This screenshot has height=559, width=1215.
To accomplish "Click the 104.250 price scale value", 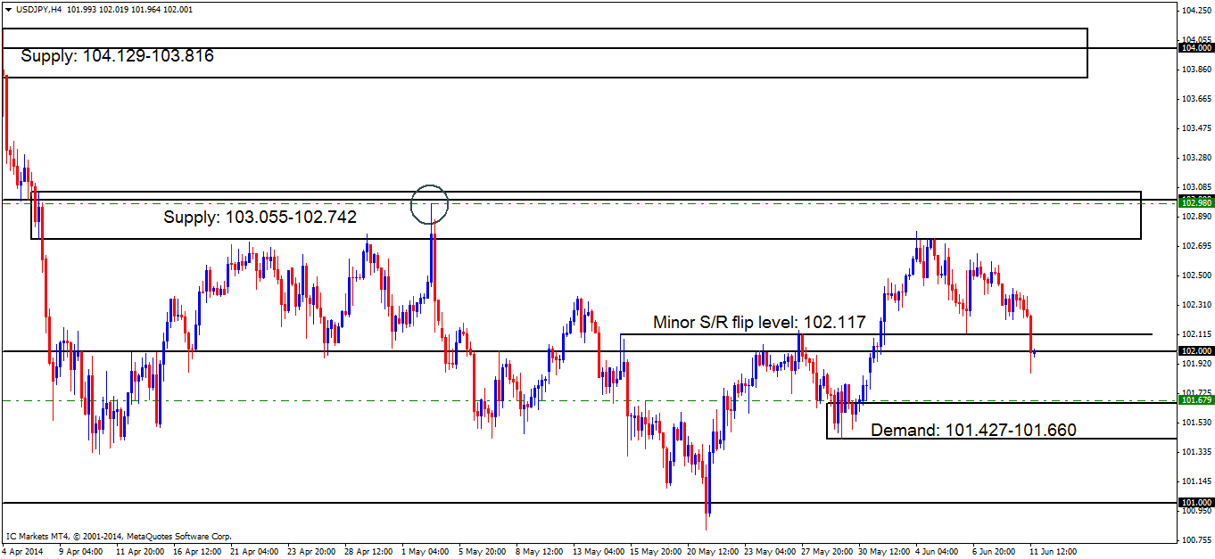I will click(1195, 10).
